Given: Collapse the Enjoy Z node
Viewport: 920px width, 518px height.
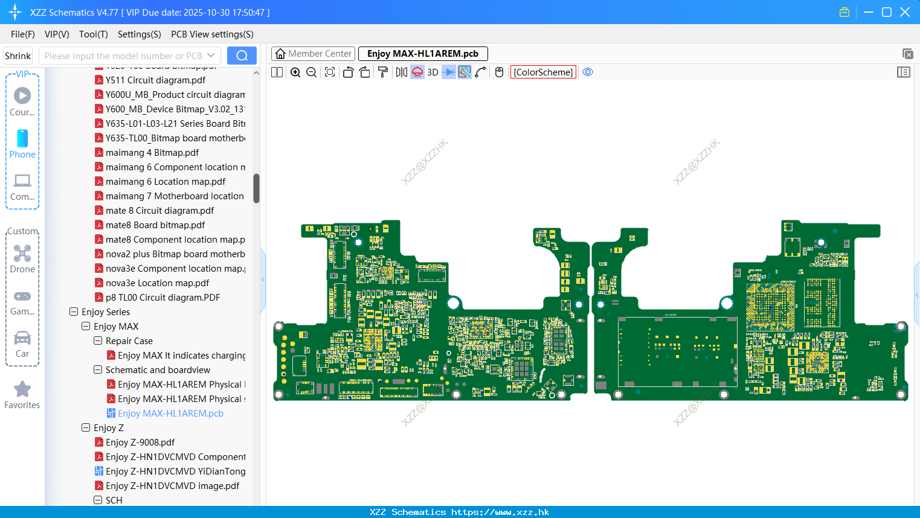Looking at the screenshot, I should (86, 428).
